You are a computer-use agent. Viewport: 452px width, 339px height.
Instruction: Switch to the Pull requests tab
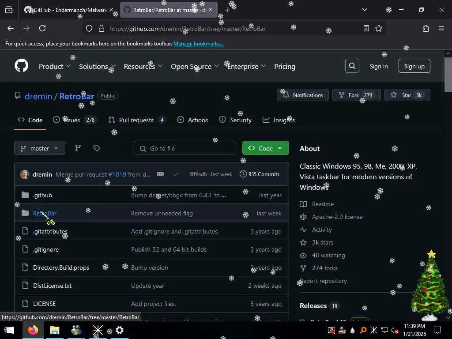tap(137, 120)
